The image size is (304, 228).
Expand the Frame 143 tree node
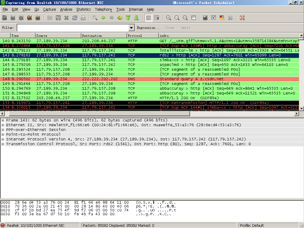pyautogui.click(x=3, y=121)
